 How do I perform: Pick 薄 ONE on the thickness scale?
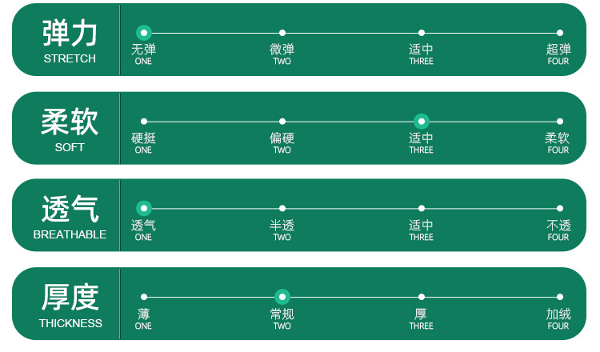144,297
